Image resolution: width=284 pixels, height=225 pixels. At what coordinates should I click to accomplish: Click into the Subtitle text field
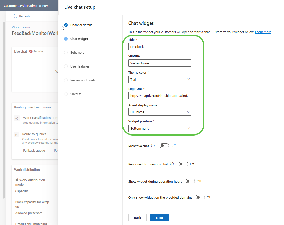click(160, 63)
